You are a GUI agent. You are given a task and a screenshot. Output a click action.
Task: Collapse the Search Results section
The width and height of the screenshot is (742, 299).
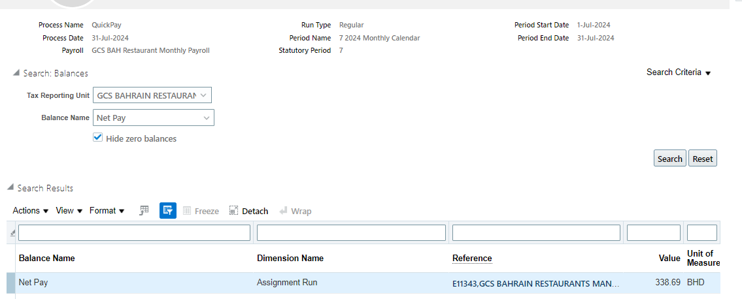[x=10, y=187]
